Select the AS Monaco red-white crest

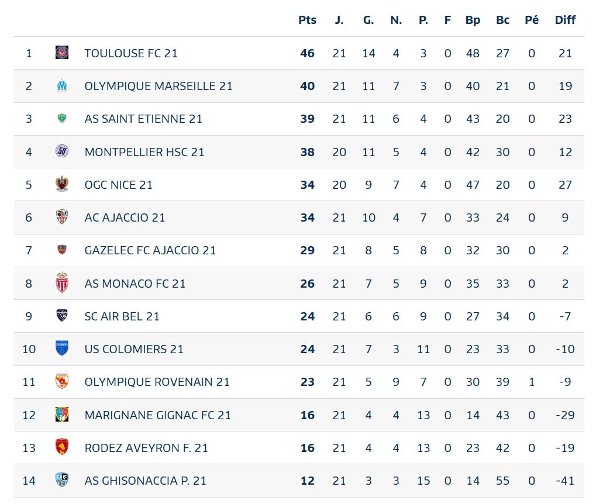coord(62,283)
